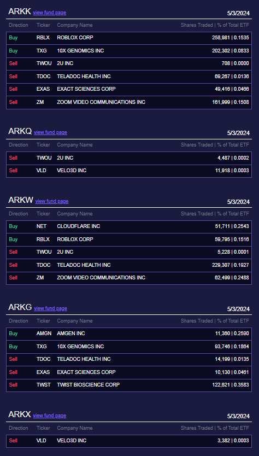The height and width of the screenshot is (456, 259).
Task: Click the ARKW TELADOC HEALTH INC row
Action: (x=129, y=265)
